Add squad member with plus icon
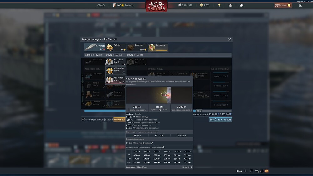The width and height of the screenshot is (313, 176). point(245,171)
